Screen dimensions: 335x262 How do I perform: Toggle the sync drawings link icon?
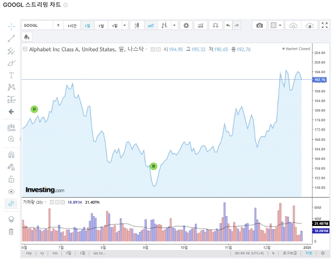[x=11, y=204]
